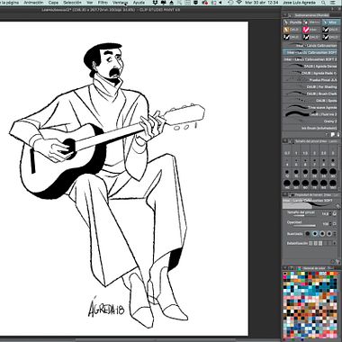Select the second Suavizado antialiasing option
The height and width of the screenshot is (342, 342).
(315, 234)
